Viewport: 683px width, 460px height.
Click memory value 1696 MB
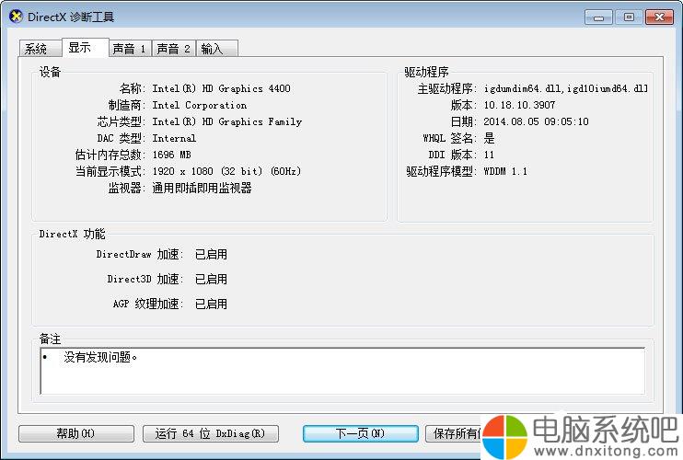point(171,155)
